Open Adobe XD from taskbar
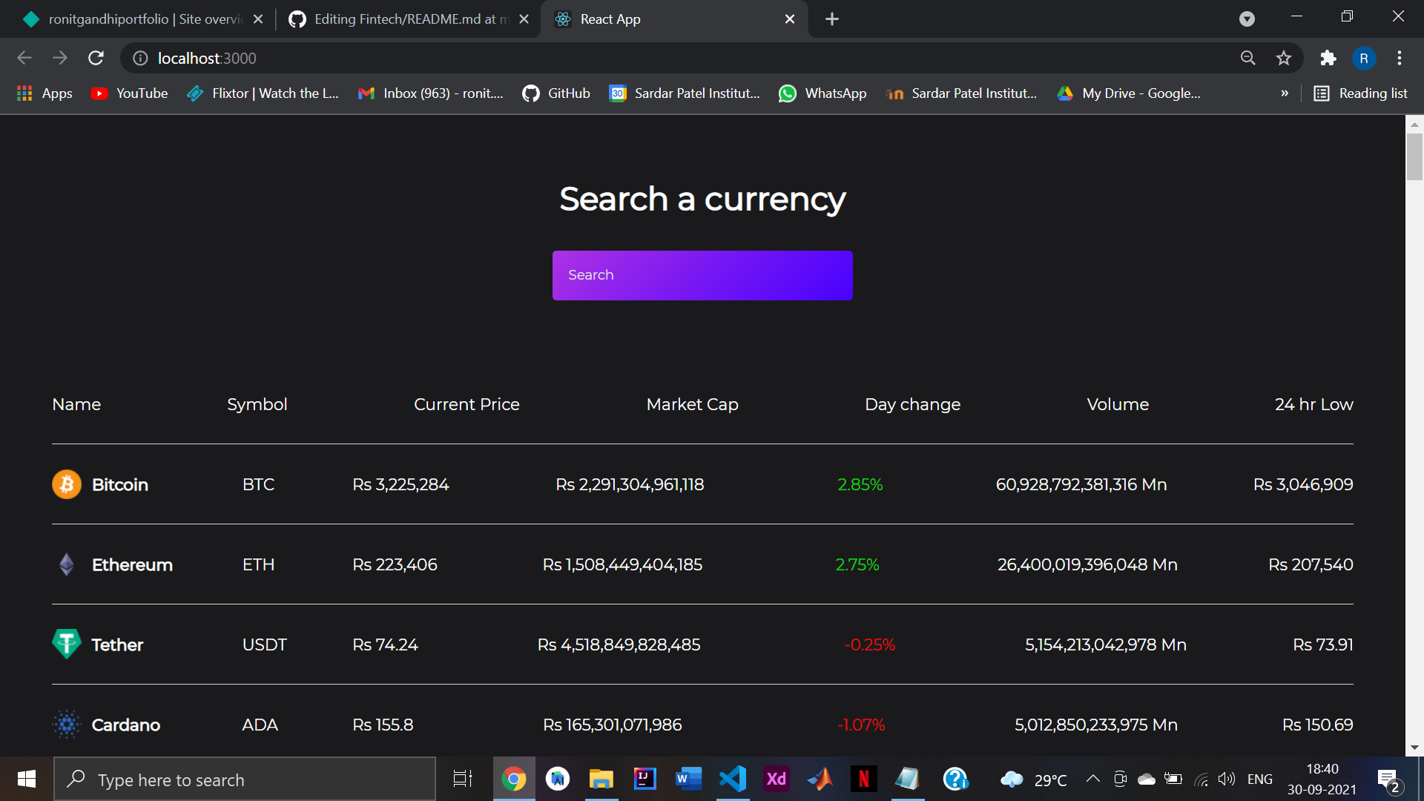This screenshot has width=1424, height=801. click(777, 779)
